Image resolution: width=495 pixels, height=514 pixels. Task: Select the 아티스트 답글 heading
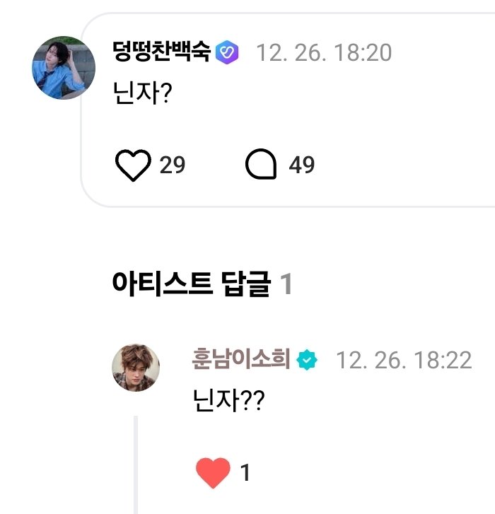[191, 284]
